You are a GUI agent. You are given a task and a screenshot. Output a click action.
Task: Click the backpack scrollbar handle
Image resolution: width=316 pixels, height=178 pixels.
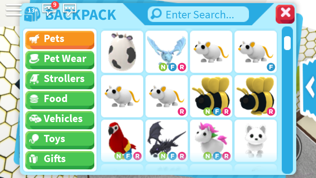tap(287, 43)
